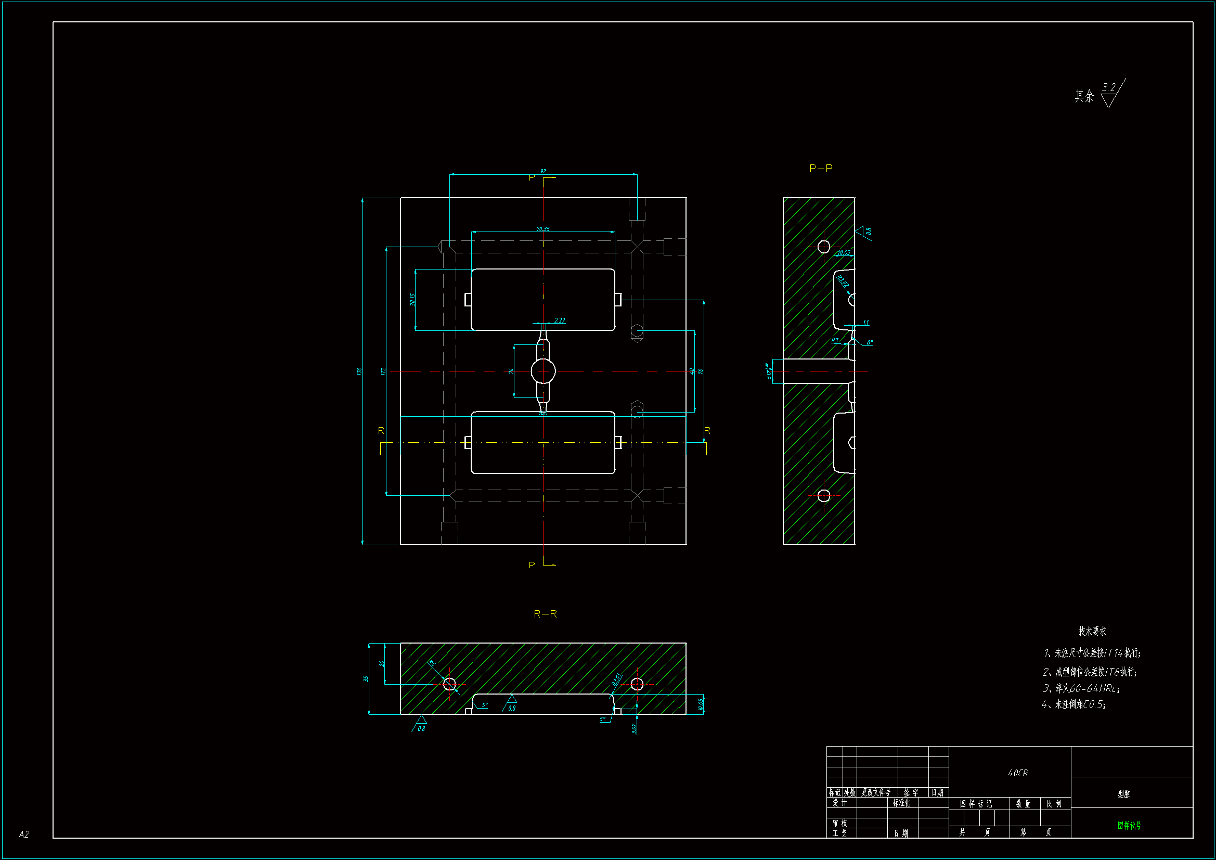Select the 2.23 gate width dimension
This screenshot has height=860, width=1216.
click(560, 320)
